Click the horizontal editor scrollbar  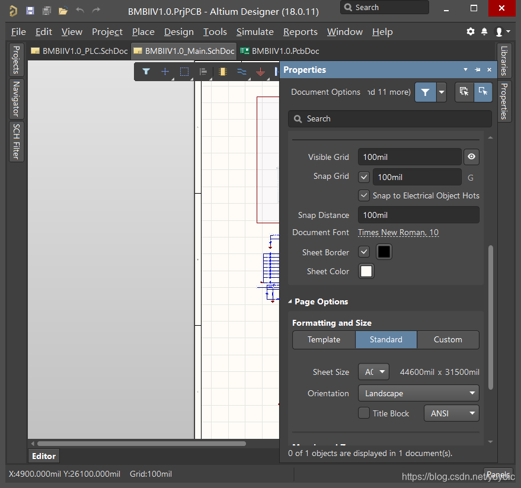pyautogui.click(x=142, y=444)
